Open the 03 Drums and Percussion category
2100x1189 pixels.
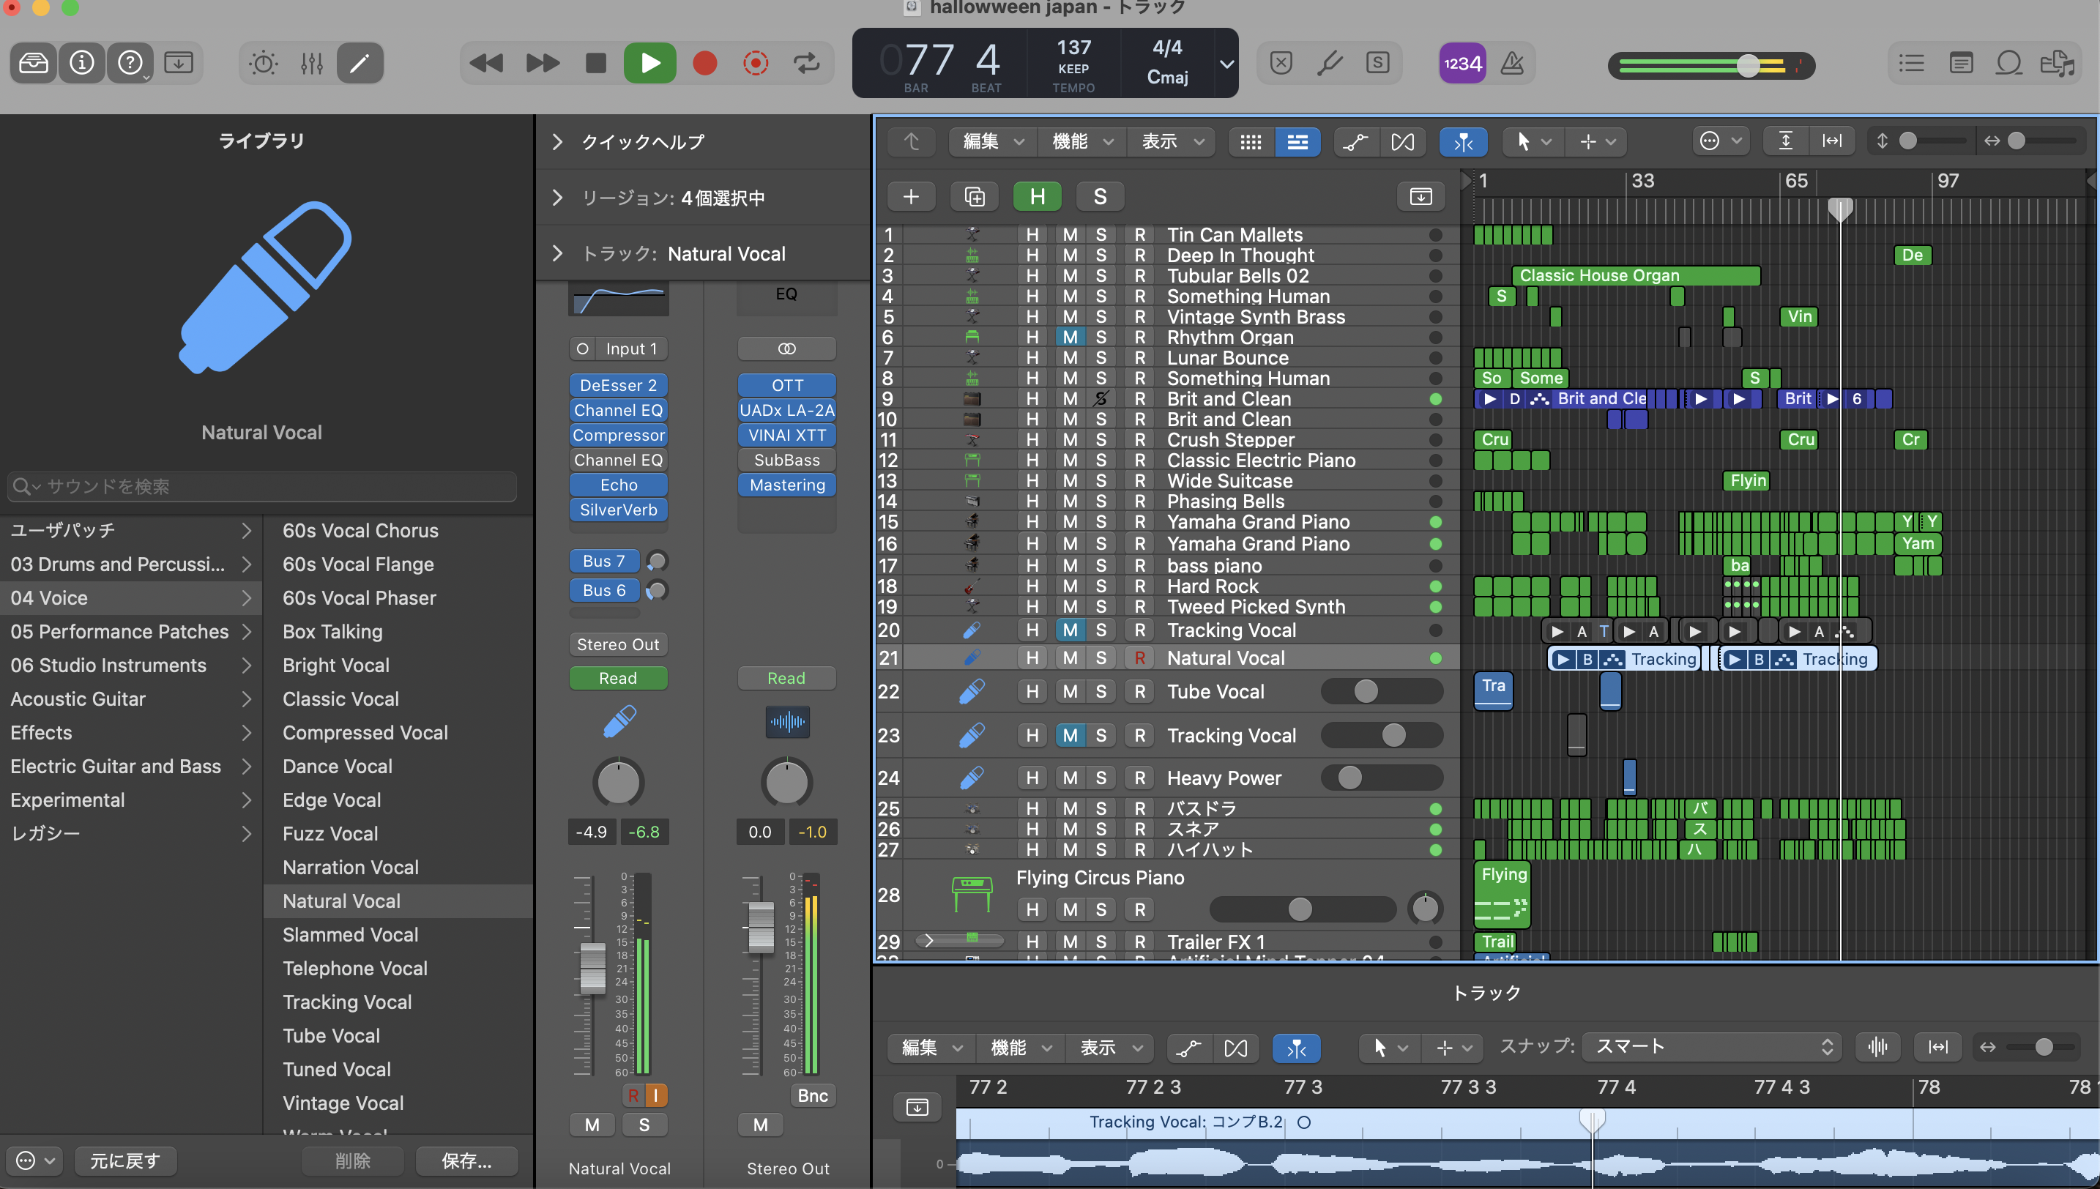(132, 564)
